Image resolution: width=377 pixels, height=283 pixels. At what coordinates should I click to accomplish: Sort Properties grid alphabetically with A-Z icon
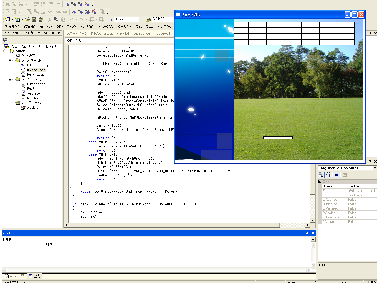tap(328, 175)
